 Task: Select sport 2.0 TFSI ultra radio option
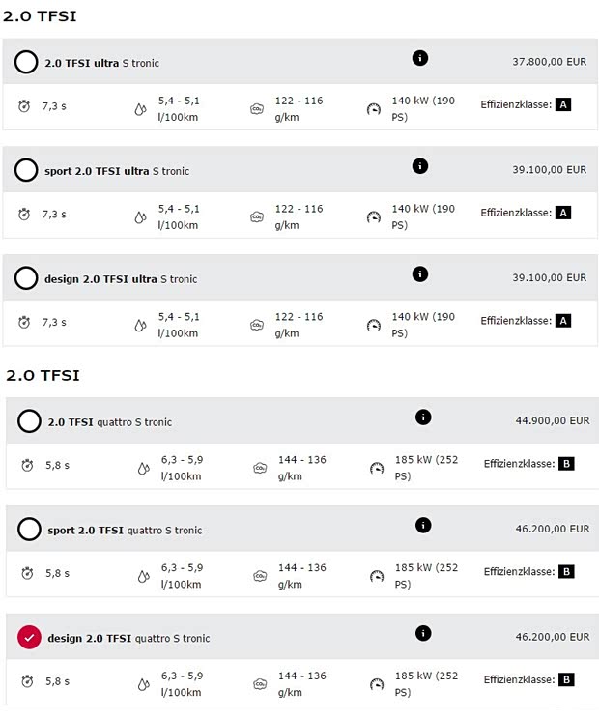point(26,171)
